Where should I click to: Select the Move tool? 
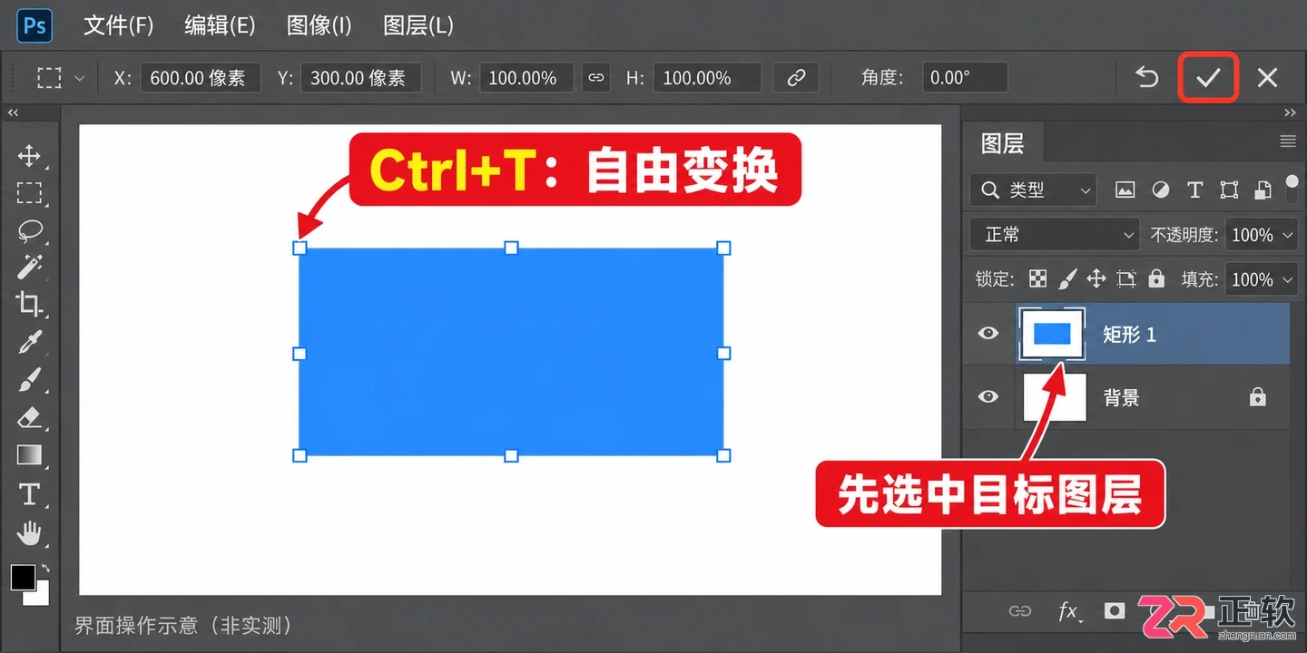pyautogui.click(x=29, y=156)
